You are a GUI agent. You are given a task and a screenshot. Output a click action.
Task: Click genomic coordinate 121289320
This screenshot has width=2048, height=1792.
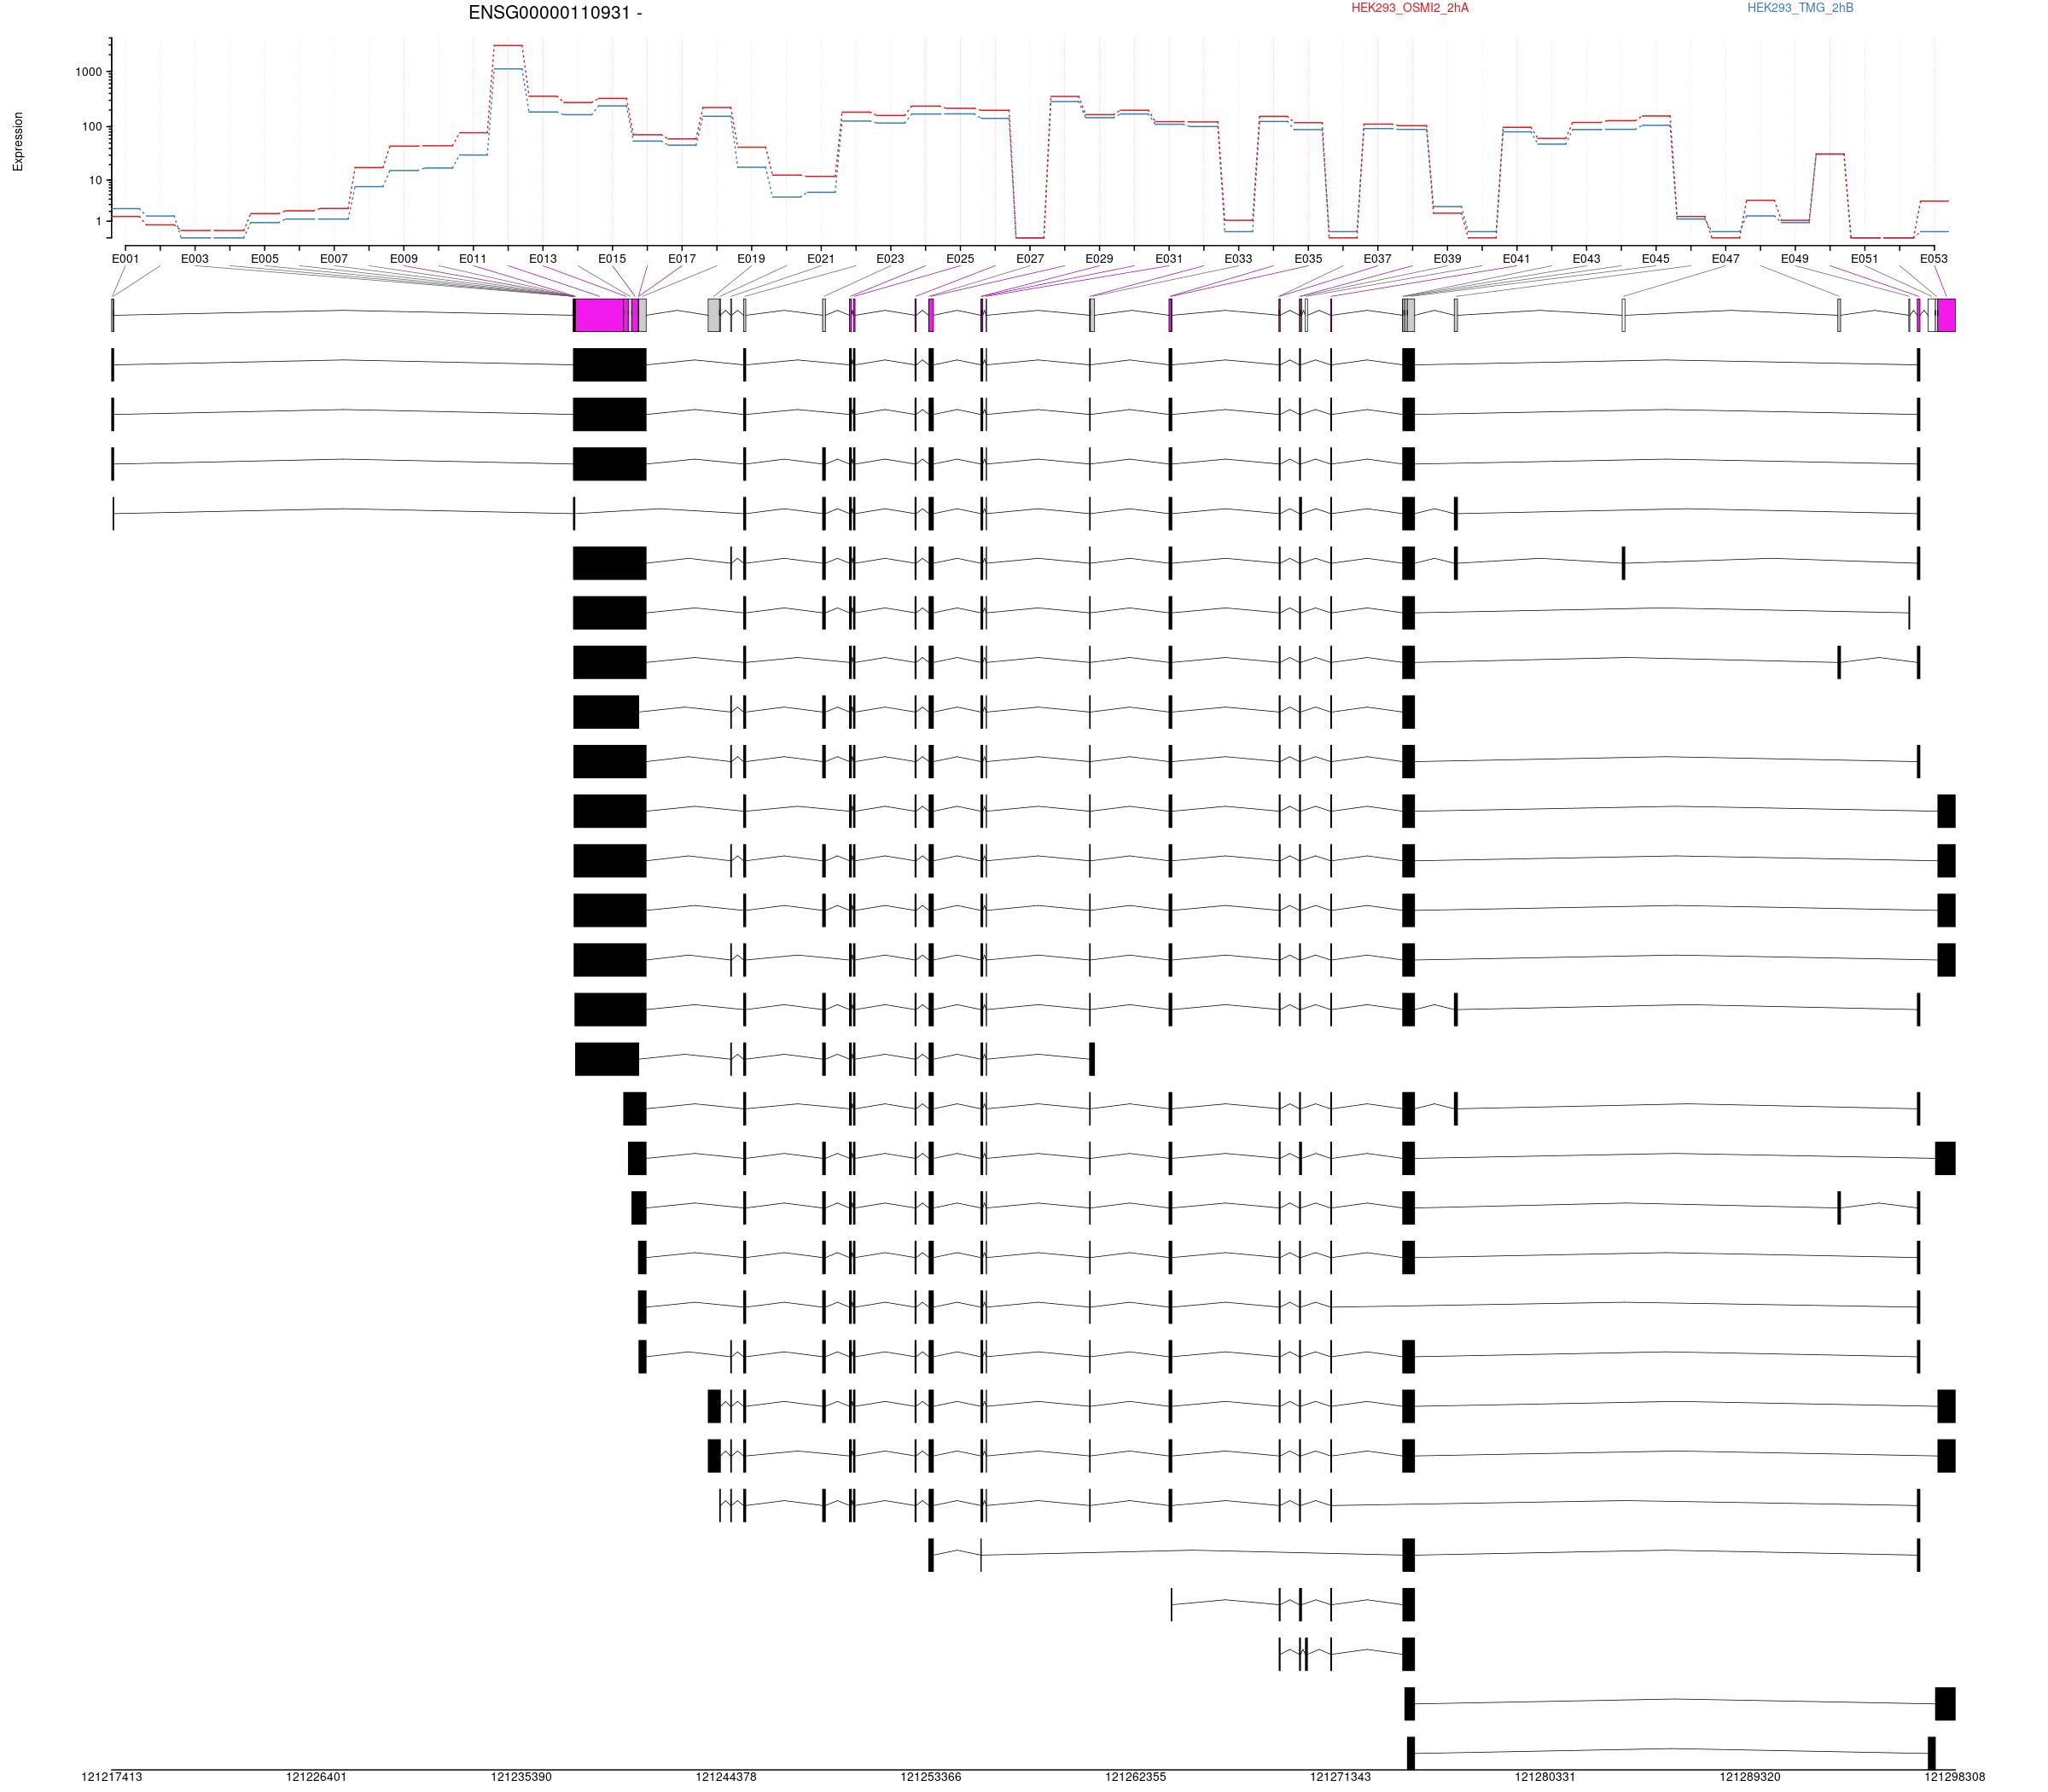(1750, 1777)
